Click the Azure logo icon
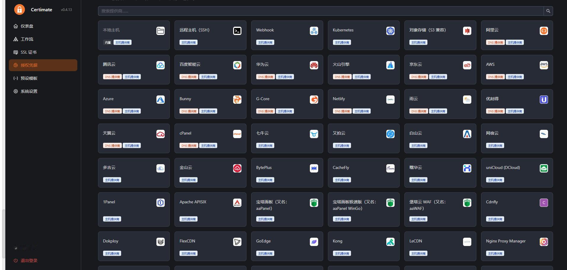 (161, 100)
